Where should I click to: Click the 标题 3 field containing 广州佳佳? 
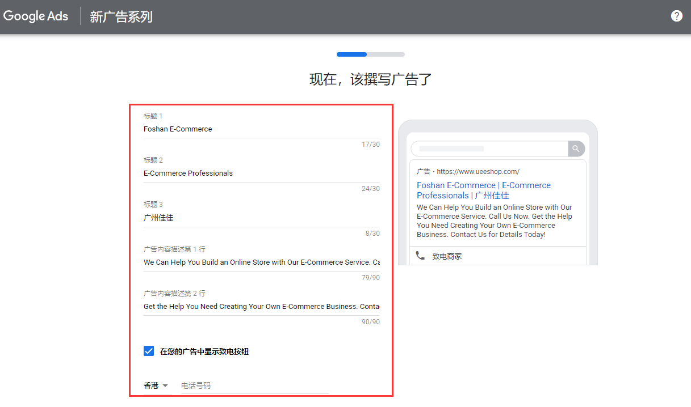pos(261,218)
